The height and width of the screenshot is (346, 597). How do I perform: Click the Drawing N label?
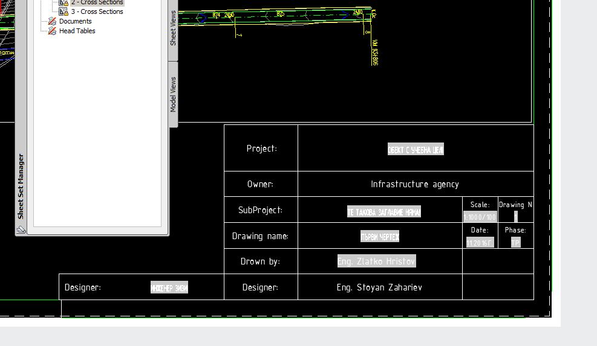pyautogui.click(x=515, y=205)
